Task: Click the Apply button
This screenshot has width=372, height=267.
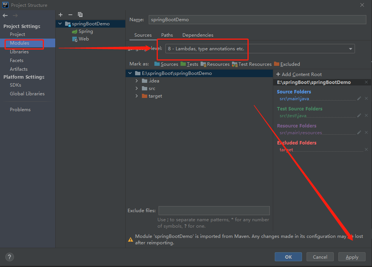Action: tap(352, 257)
